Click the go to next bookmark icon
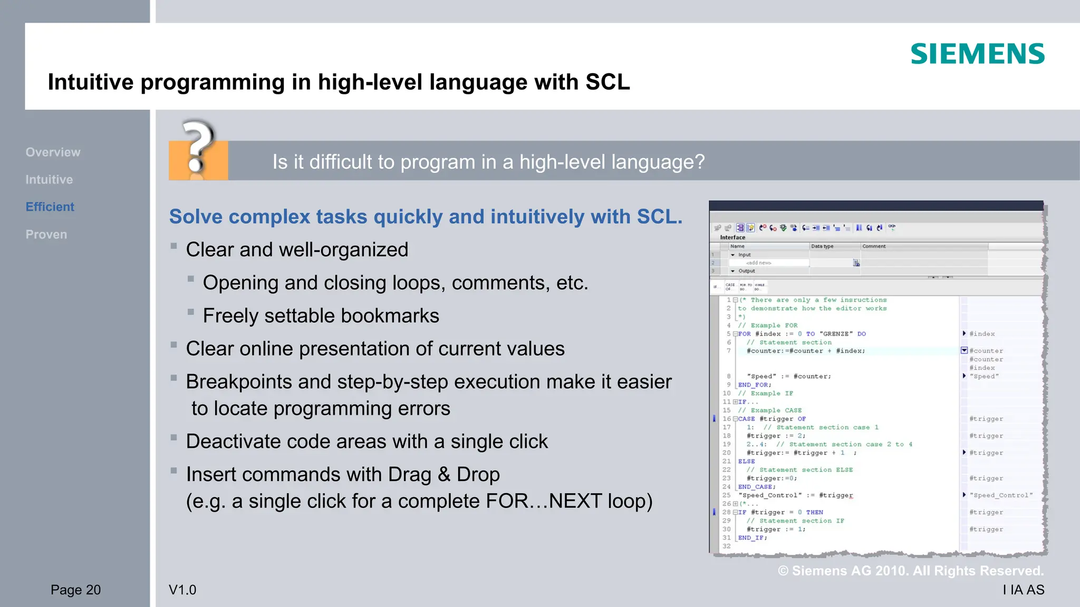 pyautogui.click(x=880, y=228)
